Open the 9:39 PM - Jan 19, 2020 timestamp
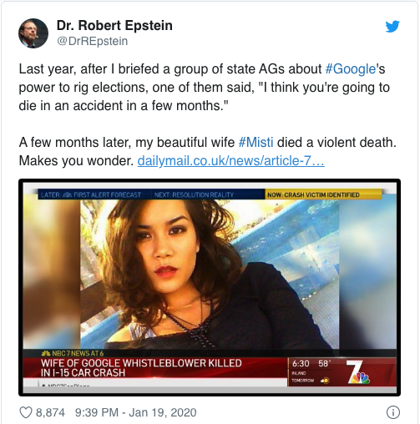The height and width of the screenshot is (424, 420). point(135,412)
